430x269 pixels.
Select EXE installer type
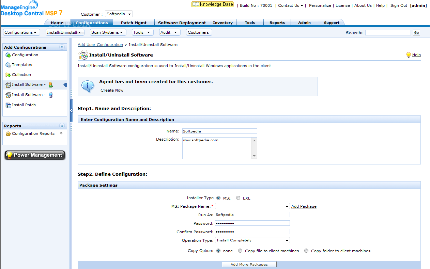point(238,198)
